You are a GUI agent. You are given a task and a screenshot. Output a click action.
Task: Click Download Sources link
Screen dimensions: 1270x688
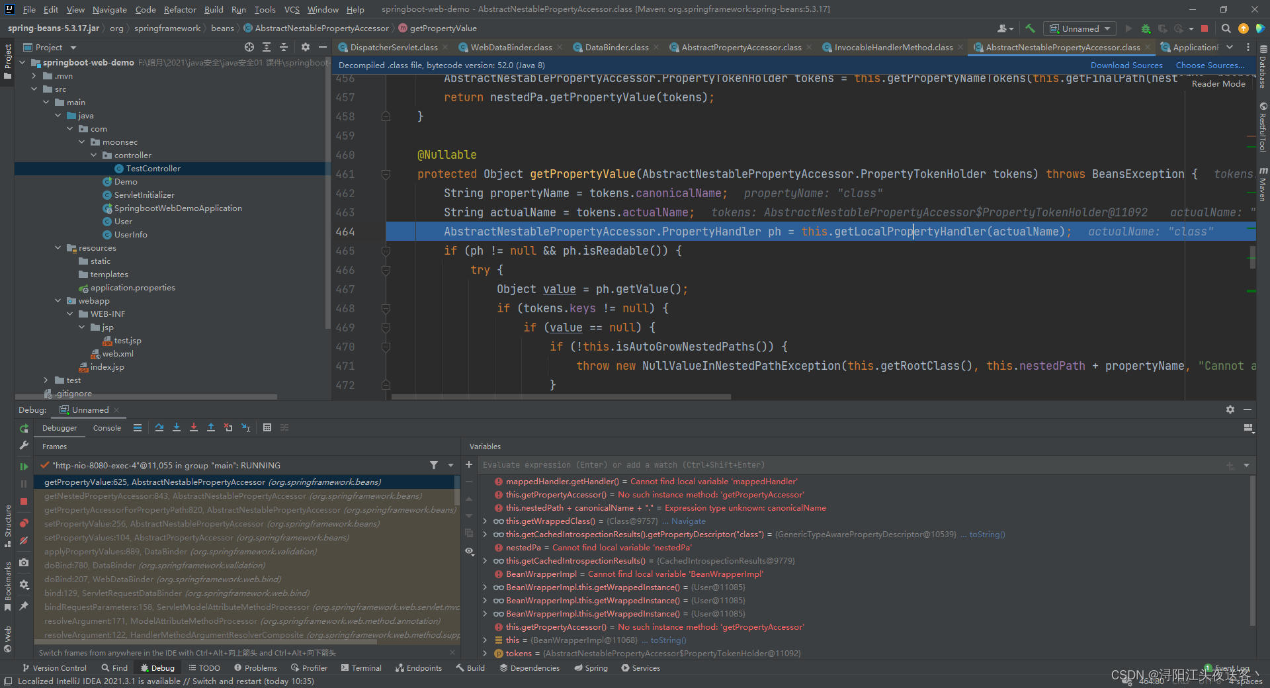(x=1126, y=65)
